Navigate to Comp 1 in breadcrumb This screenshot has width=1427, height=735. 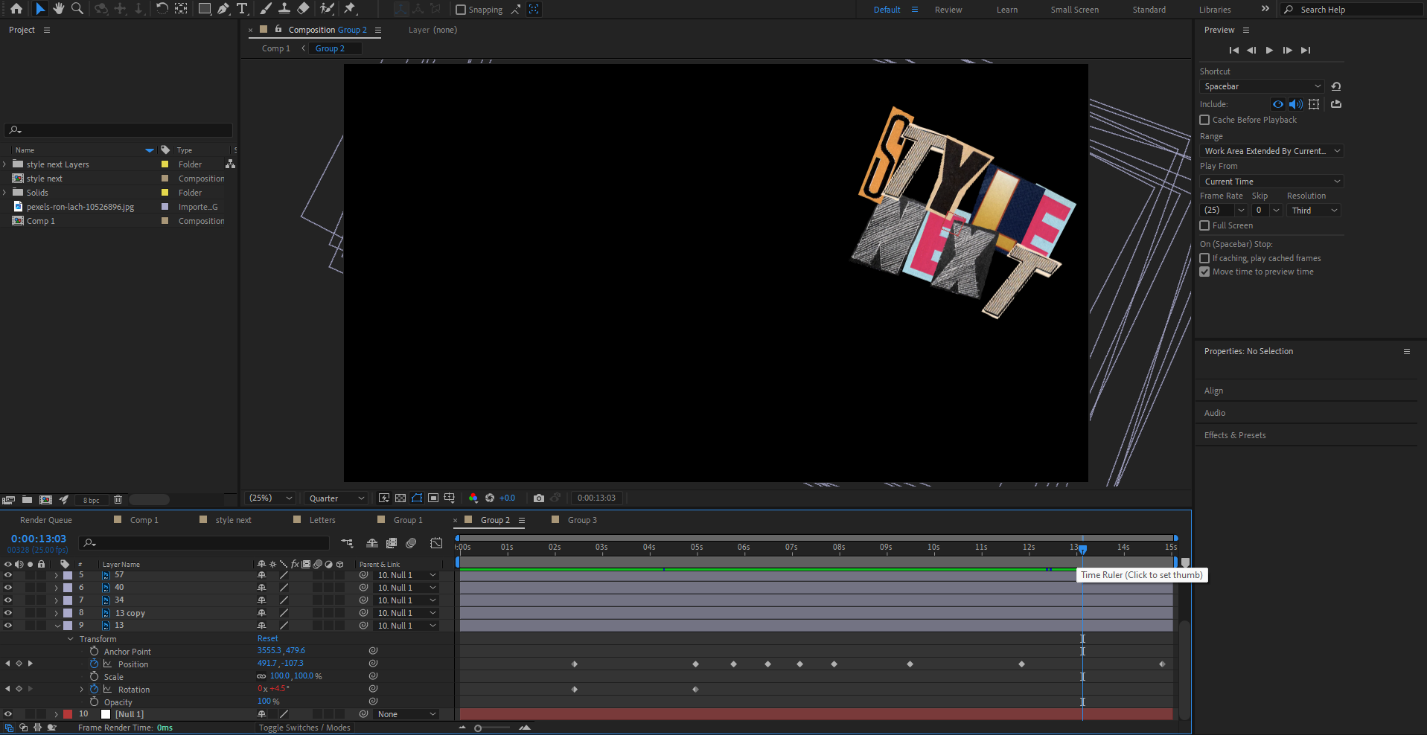276,48
